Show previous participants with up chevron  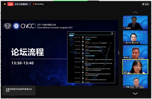[x=135, y=13]
